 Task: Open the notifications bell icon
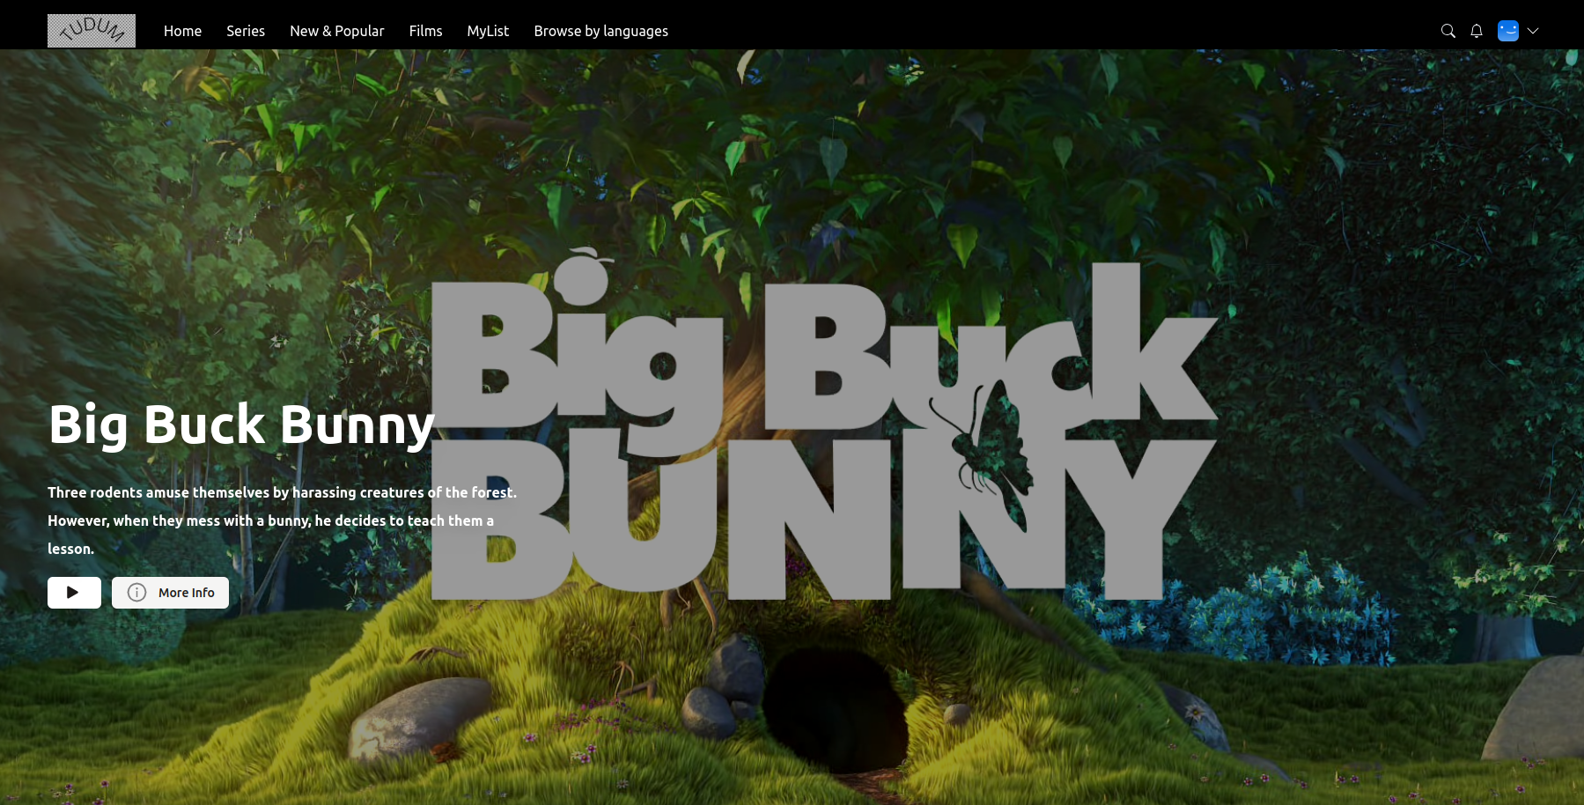(1477, 31)
